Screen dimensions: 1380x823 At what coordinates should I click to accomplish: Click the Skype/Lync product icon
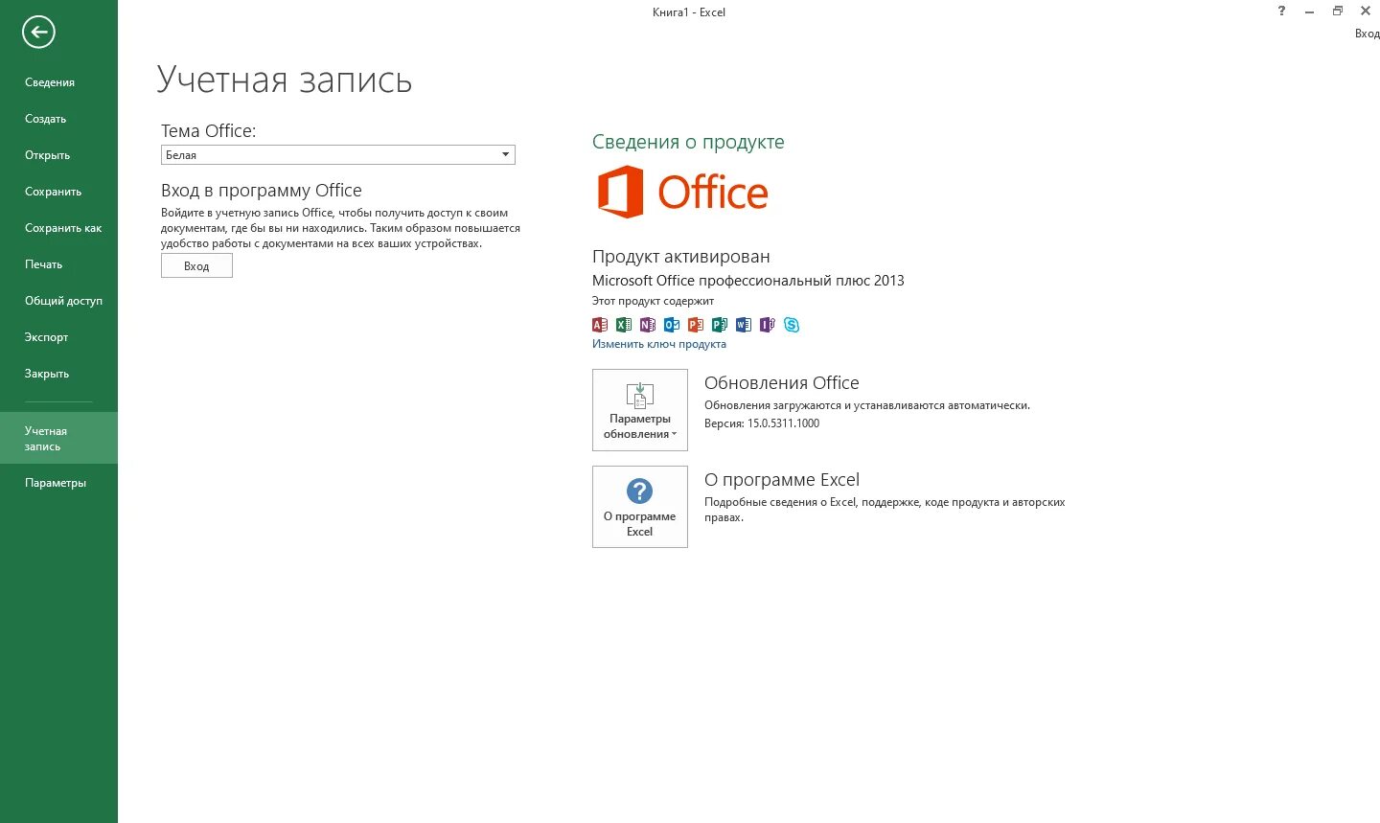[792, 325]
